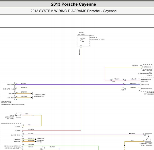Click CAN LOW above REVERSING LIGHT RIGHT

(x=17, y=141)
